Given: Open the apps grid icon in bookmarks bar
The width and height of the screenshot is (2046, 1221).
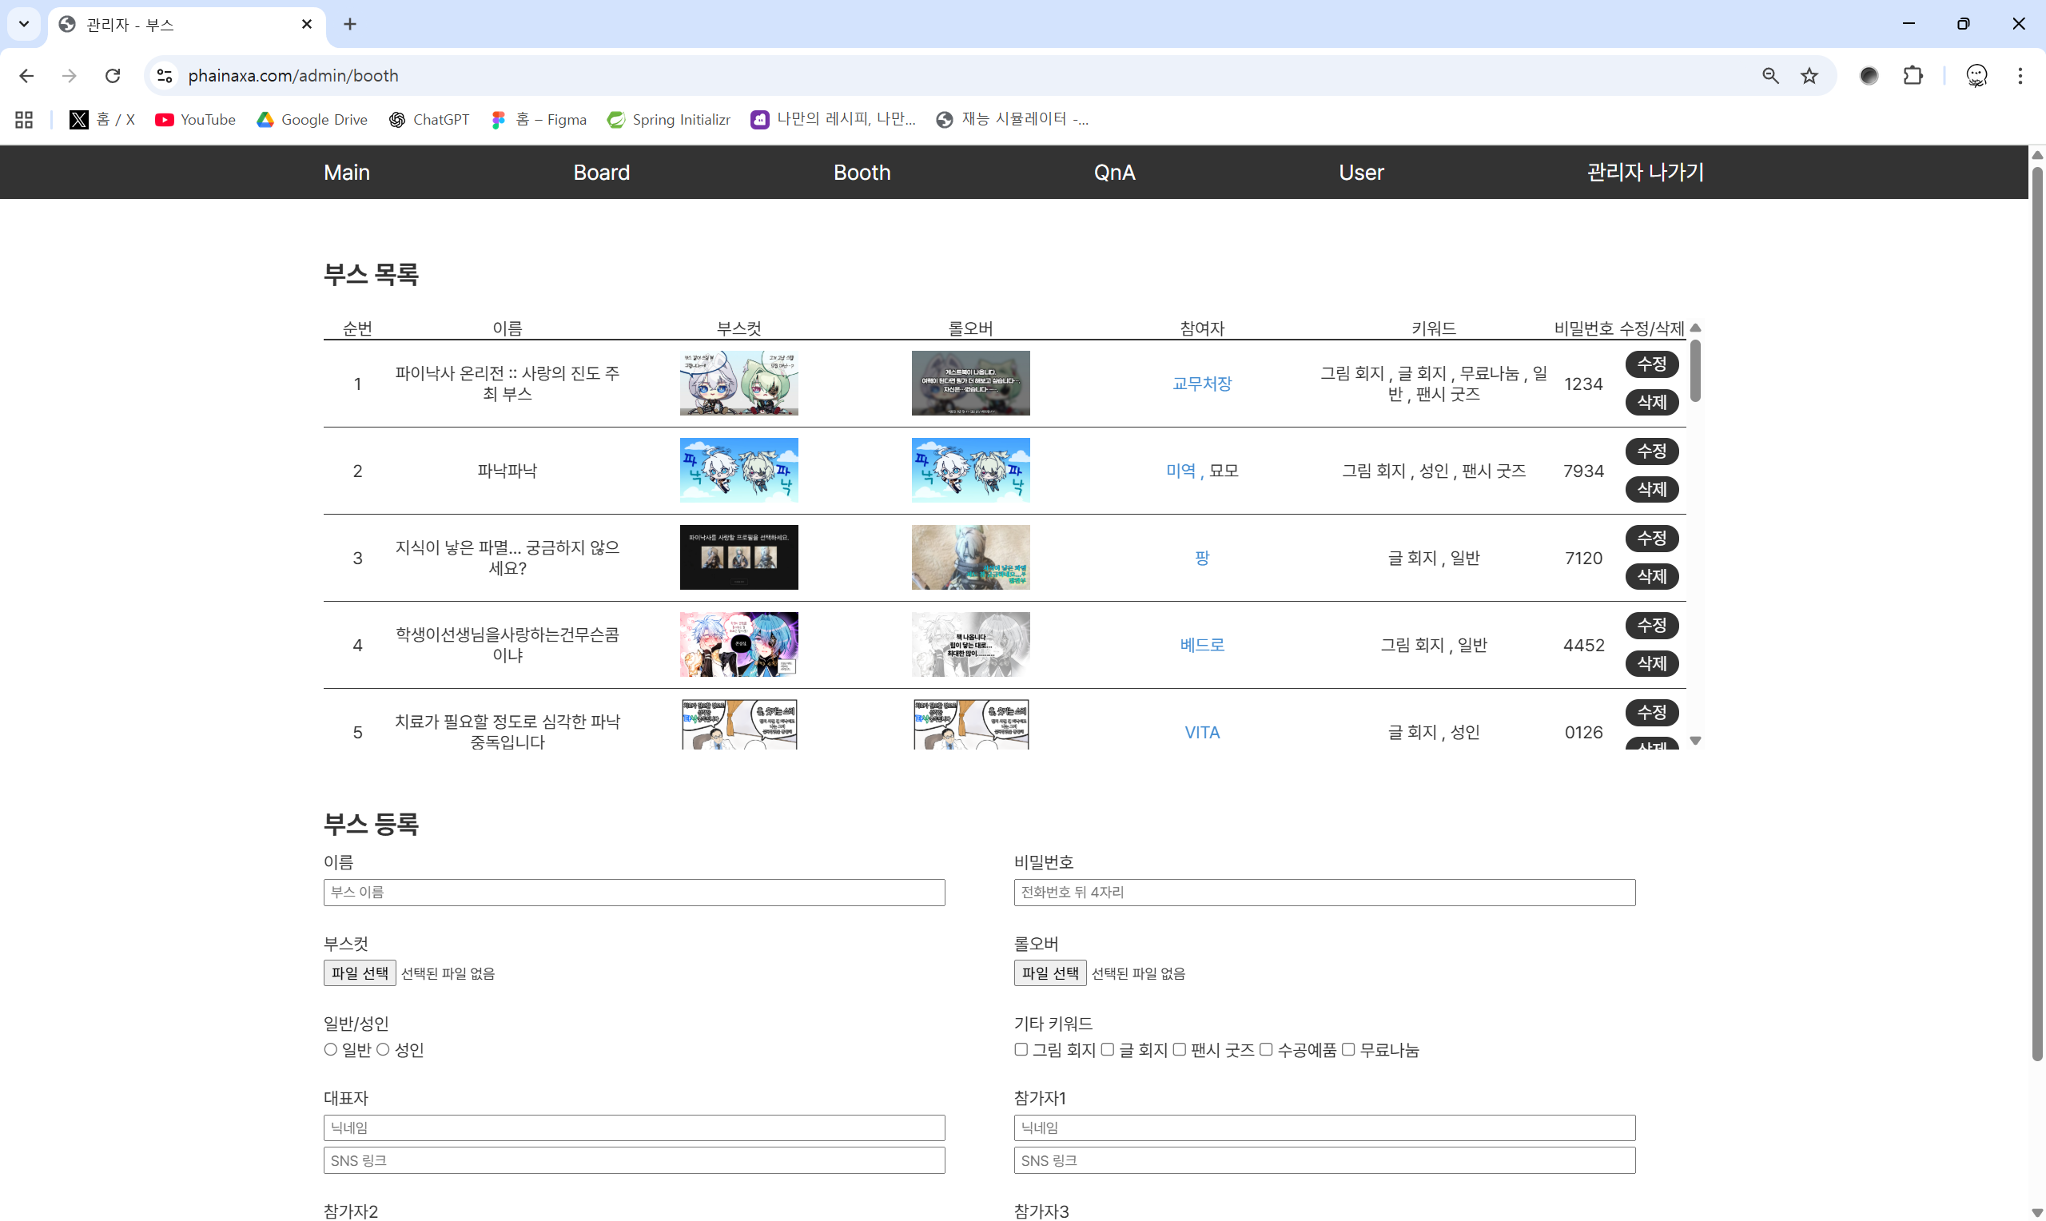Looking at the screenshot, I should (x=24, y=119).
